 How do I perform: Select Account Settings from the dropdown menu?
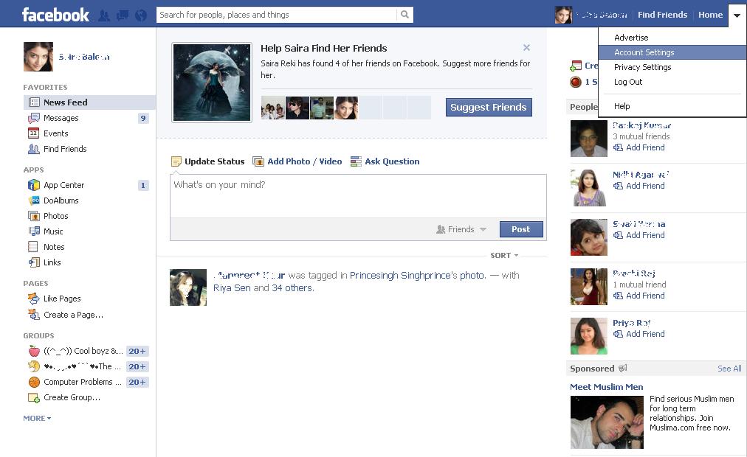click(x=644, y=52)
